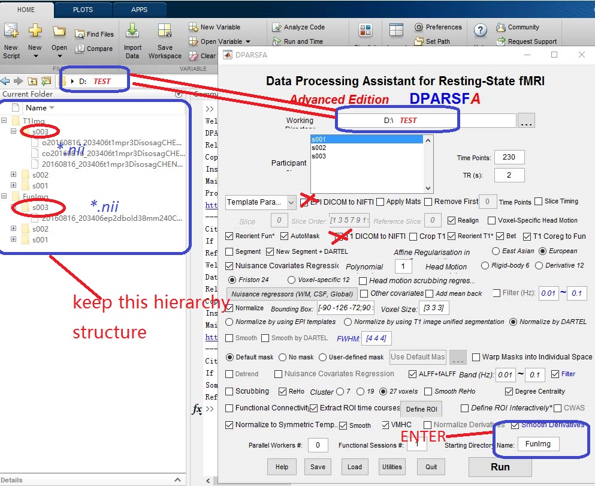This screenshot has height=486, width=595.
Task: Expand s001 under FunImg
Action: point(13,239)
